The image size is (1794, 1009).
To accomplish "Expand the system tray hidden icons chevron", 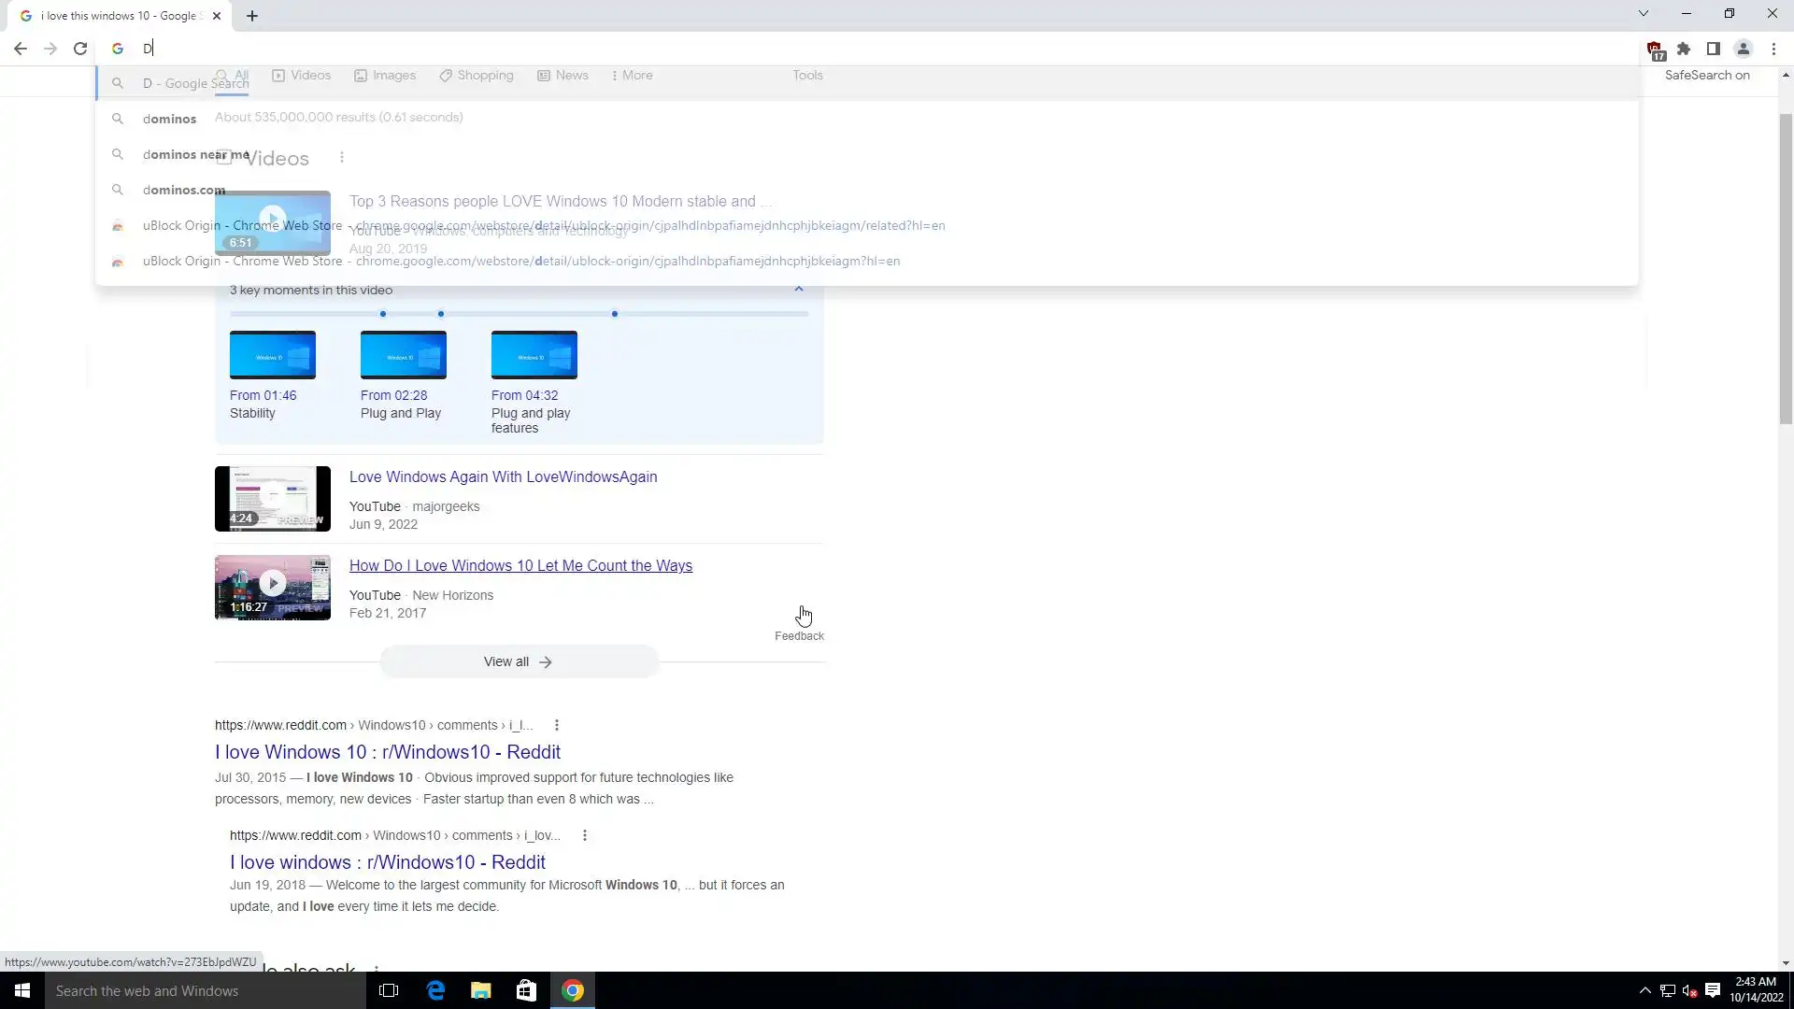I will (1644, 990).
